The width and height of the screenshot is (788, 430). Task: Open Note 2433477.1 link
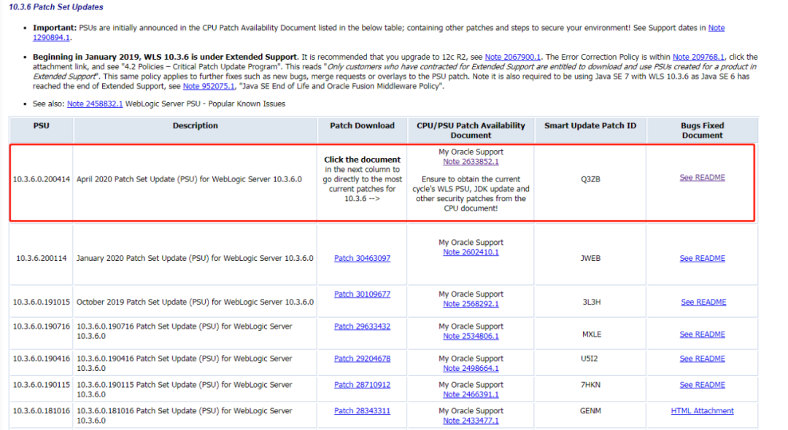click(x=471, y=421)
